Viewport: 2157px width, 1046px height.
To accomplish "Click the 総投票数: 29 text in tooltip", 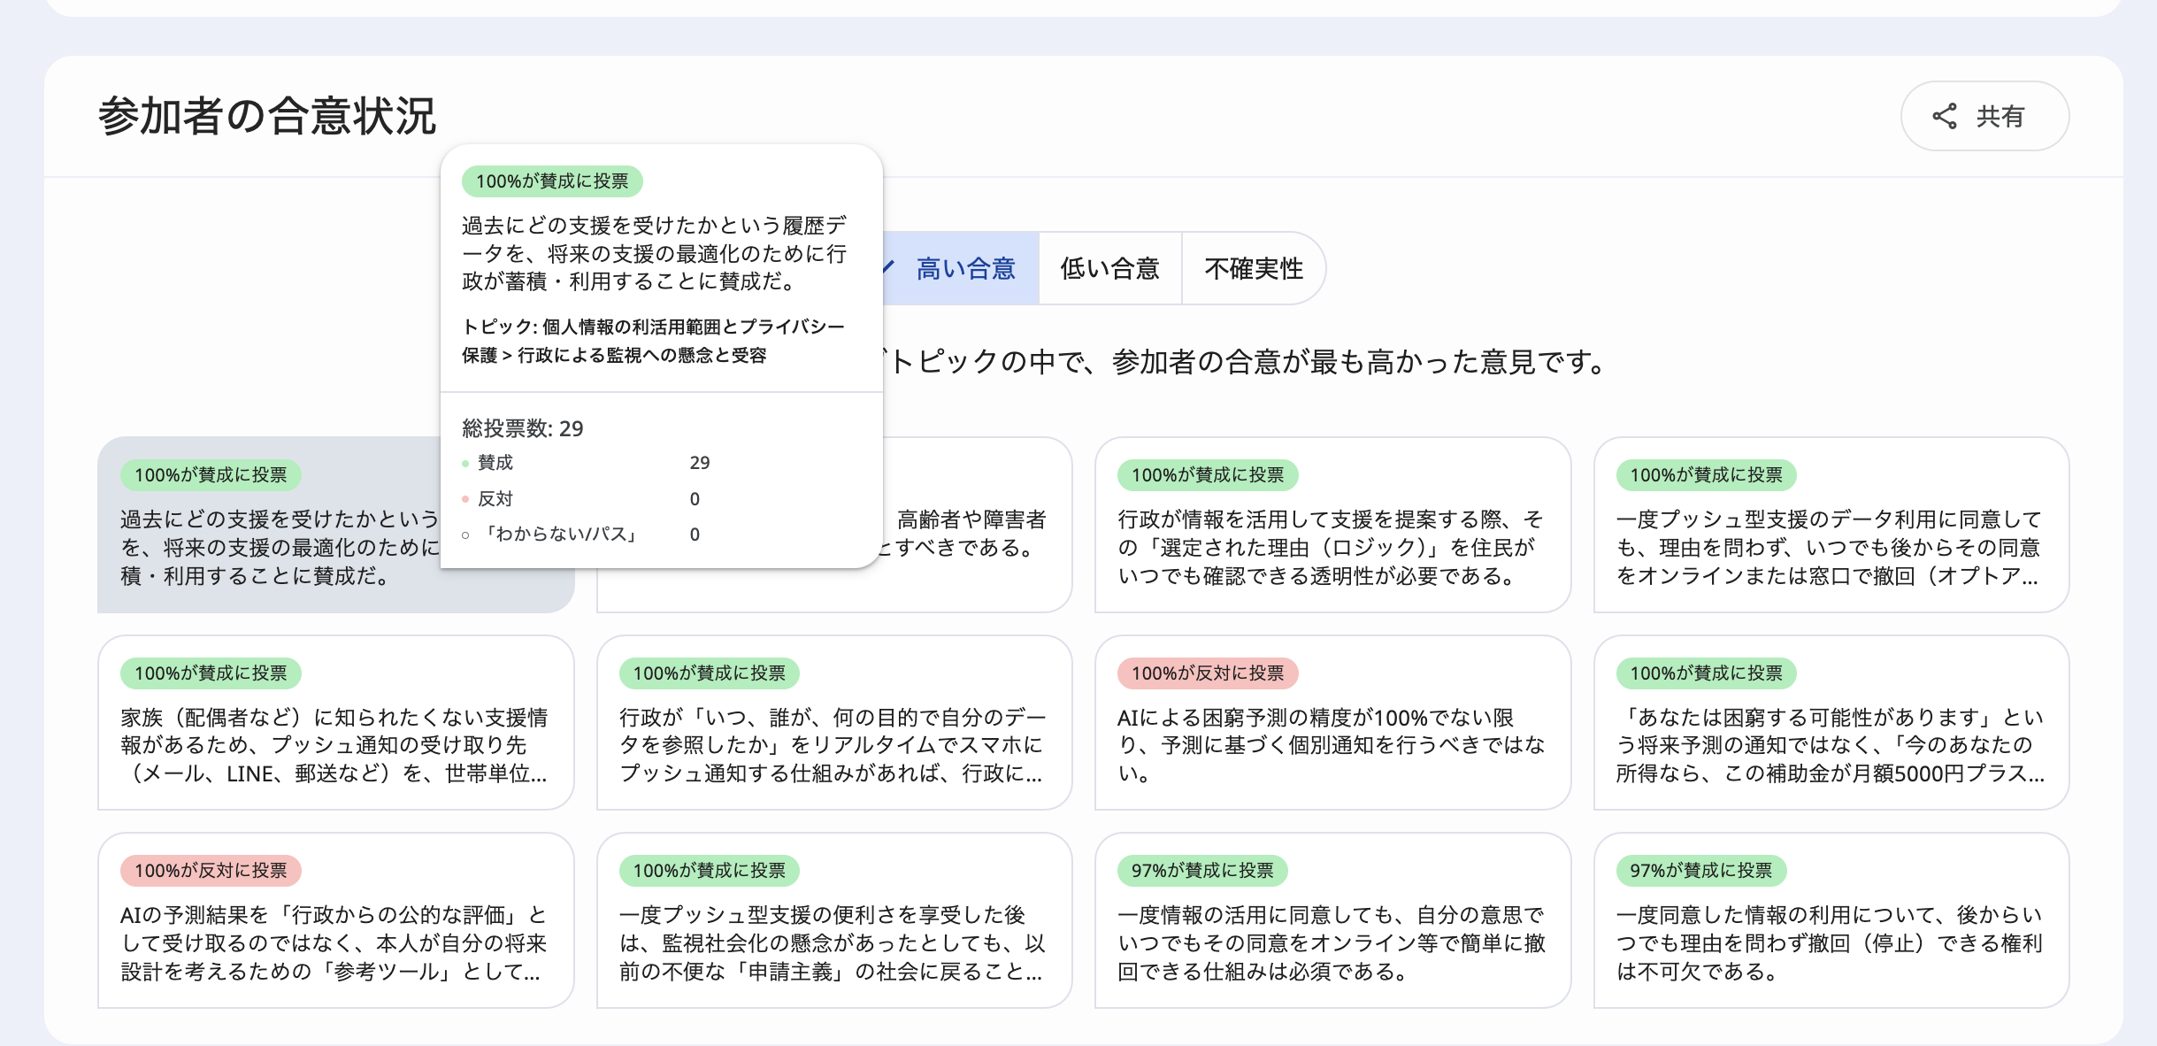I will click(x=523, y=428).
